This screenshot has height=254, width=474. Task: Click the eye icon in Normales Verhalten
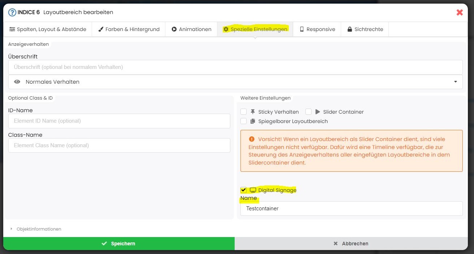pos(17,82)
